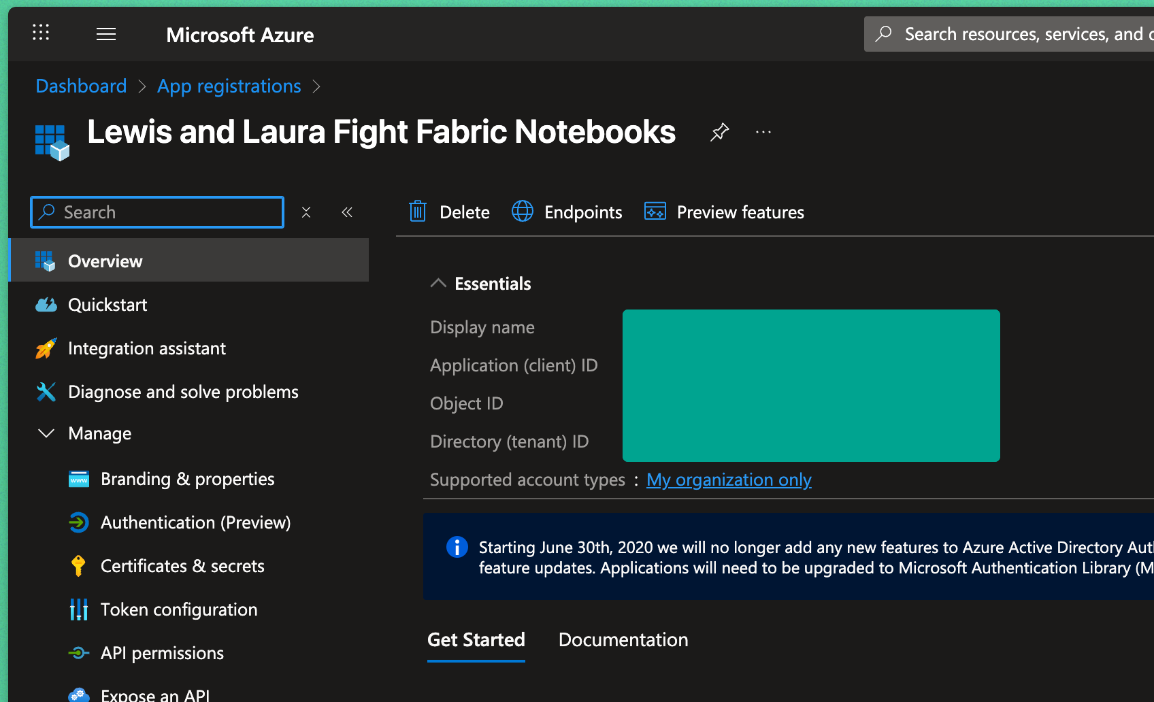Screen dimensions: 1154x702
Task: Pin the app registration to dashboard
Action: (719, 132)
